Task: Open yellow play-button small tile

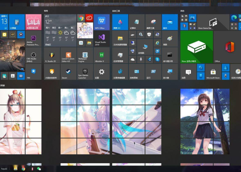Action: (x=4, y=34)
